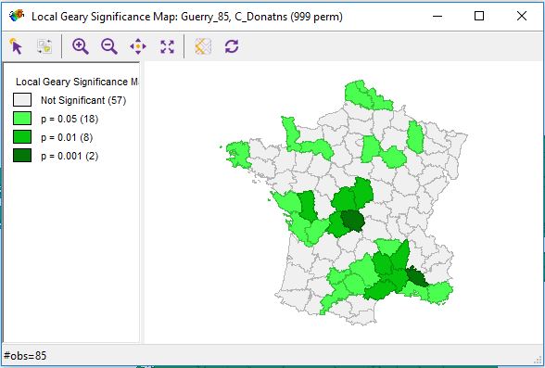The height and width of the screenshot is (368, 545).
Task: Select the 'p = 0.001 (2)' legend label
Action: pyautogui.click(x=70, y=156)
